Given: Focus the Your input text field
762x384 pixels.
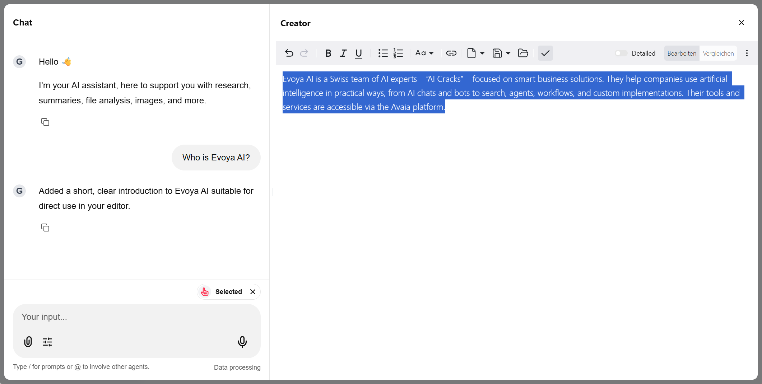Looking at the screenshot, I should coord(137,317).
